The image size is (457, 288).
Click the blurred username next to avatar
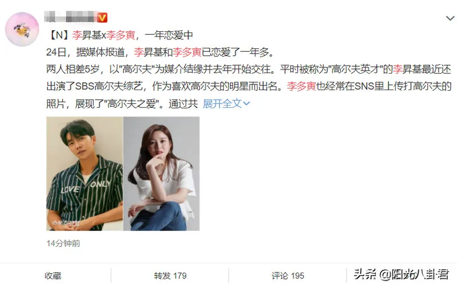[x=70, y=17]
